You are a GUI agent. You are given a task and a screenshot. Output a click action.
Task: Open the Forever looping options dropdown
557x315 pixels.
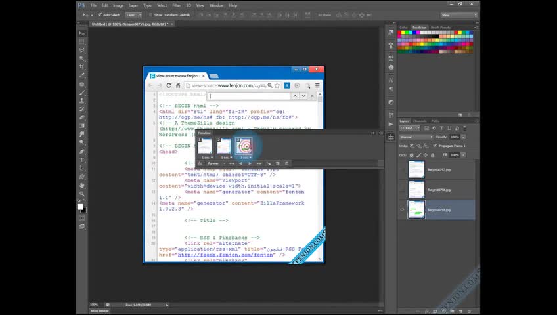(216, 163)
